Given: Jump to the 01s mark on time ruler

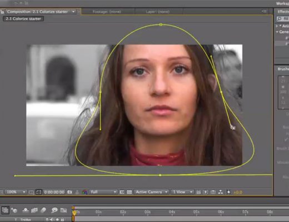Looking at the screenshot, I should coord(98,212).
